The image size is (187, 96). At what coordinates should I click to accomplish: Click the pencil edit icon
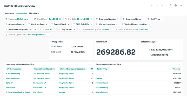(151, 5)
